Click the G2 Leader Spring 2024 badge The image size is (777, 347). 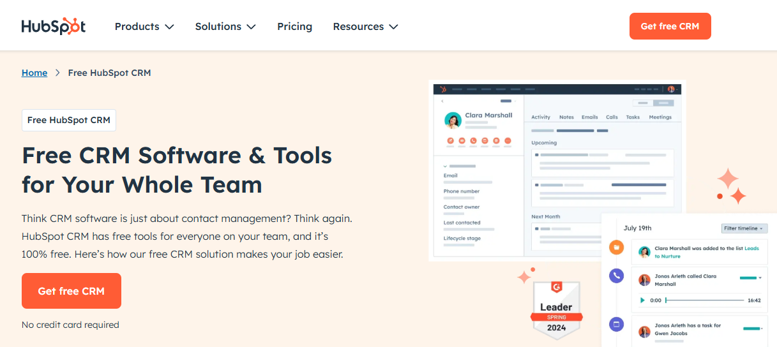point(556,311)
